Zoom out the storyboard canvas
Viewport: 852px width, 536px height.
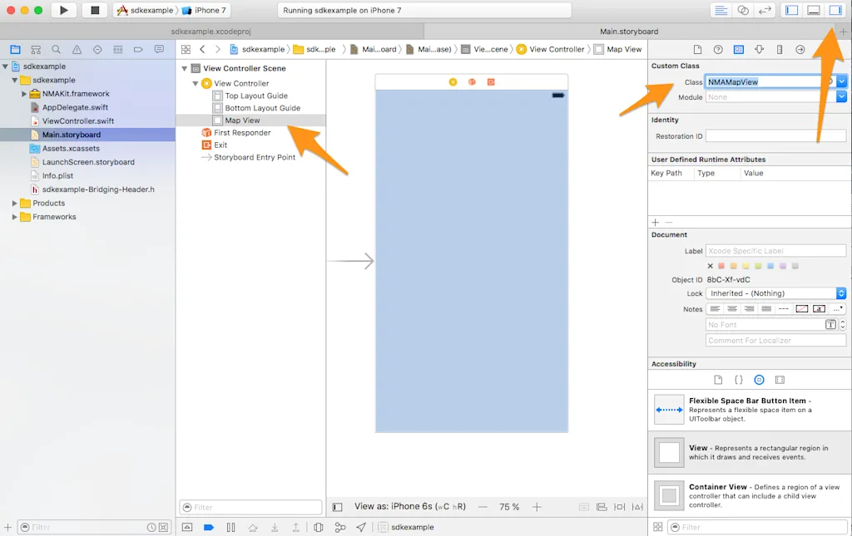click(x=483, y=507)
